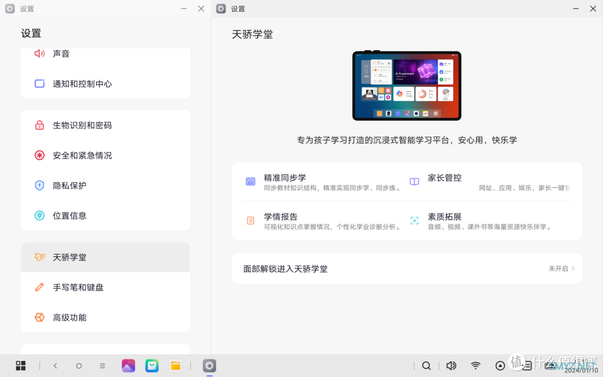Click the pencil icon for 手写笔和键盘
Viewport: 603px width, 377px height.
(40, 287)
